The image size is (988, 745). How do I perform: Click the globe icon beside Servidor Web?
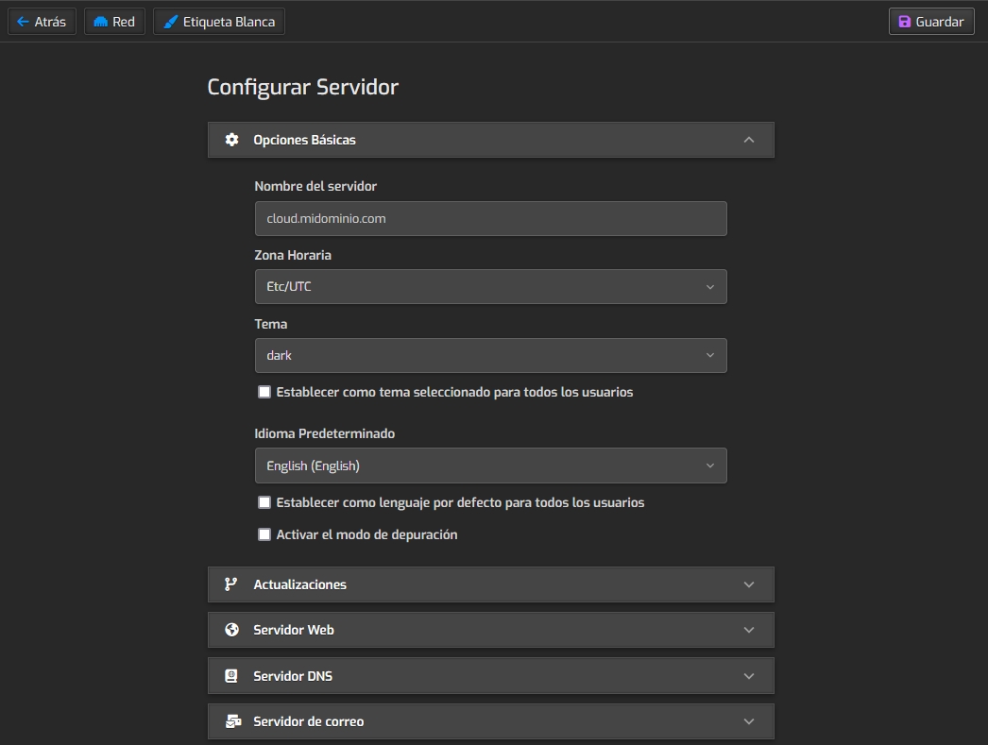point(231,630)
